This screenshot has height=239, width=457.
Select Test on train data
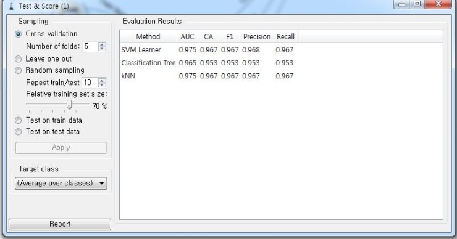pyautogui.click(x=18, y=120)
